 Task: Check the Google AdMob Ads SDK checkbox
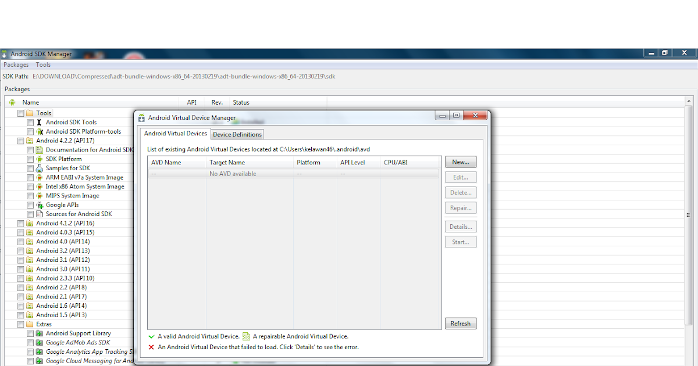pos(30,343)
